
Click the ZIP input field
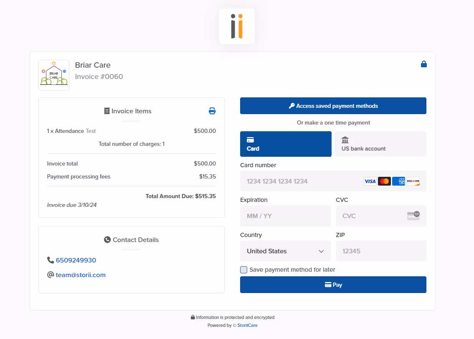pyautogui.click(x=381, y=251)
